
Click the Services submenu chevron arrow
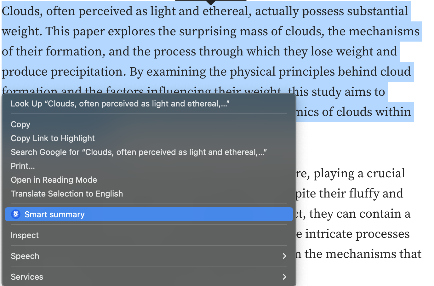click(284, 277)
